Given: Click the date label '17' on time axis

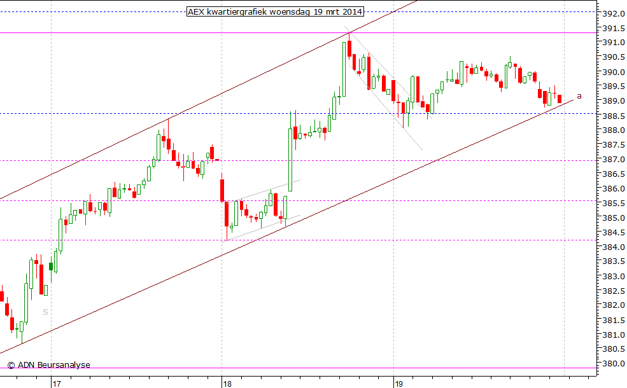Looking at the screenshot, I should (x=57, y=384).
